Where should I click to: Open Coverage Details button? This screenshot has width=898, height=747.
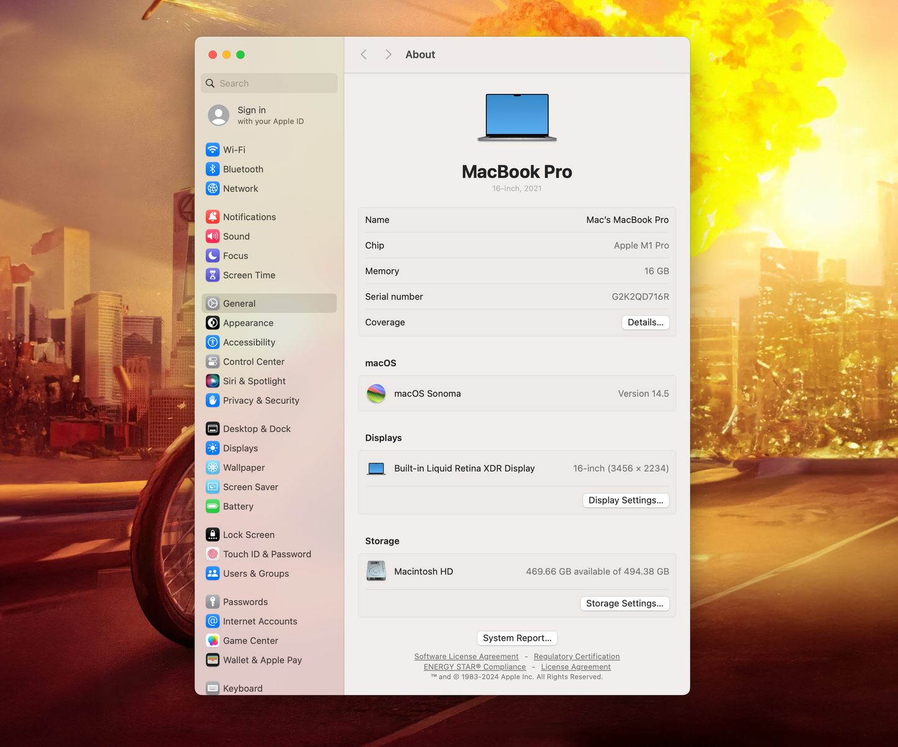[645, 322]
